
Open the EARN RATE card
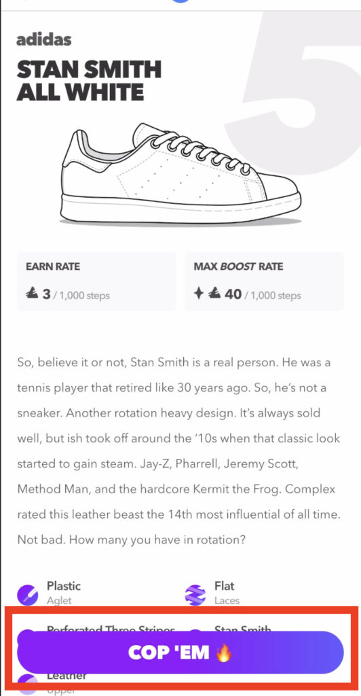pos(96,281)
